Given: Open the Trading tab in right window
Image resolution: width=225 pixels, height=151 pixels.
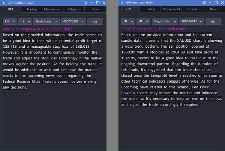Looking at the screenshot, I should tap(150, 9).
